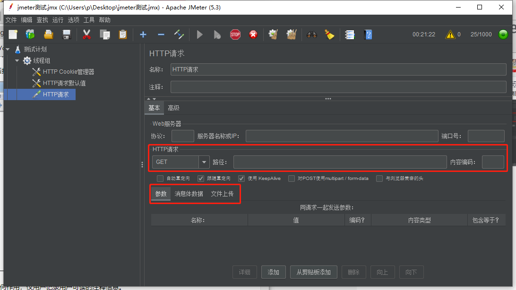The height and width of the screenshot is (290, 516).
Task: Open the 编辑 menu
Action: tap(26, 20)
